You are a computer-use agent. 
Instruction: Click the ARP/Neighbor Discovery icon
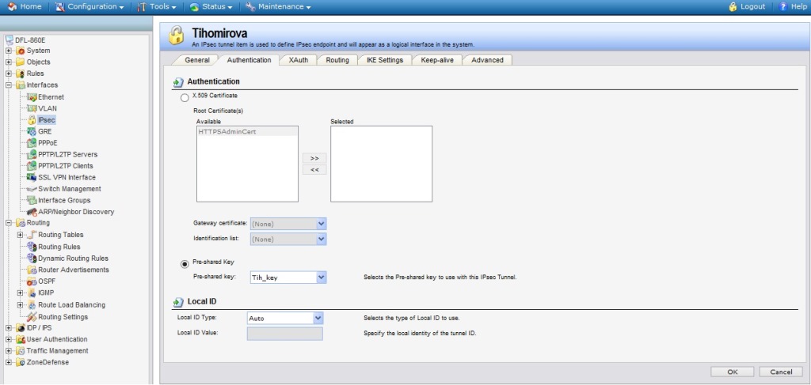[x=32, y=212]
